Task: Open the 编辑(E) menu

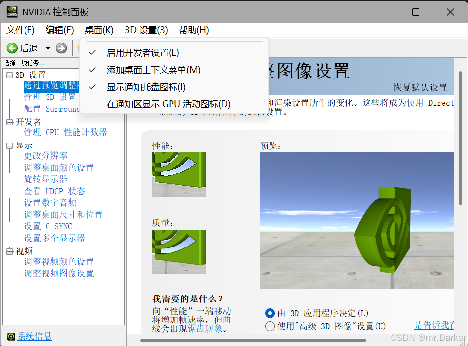Action: (x=59, y=30)
